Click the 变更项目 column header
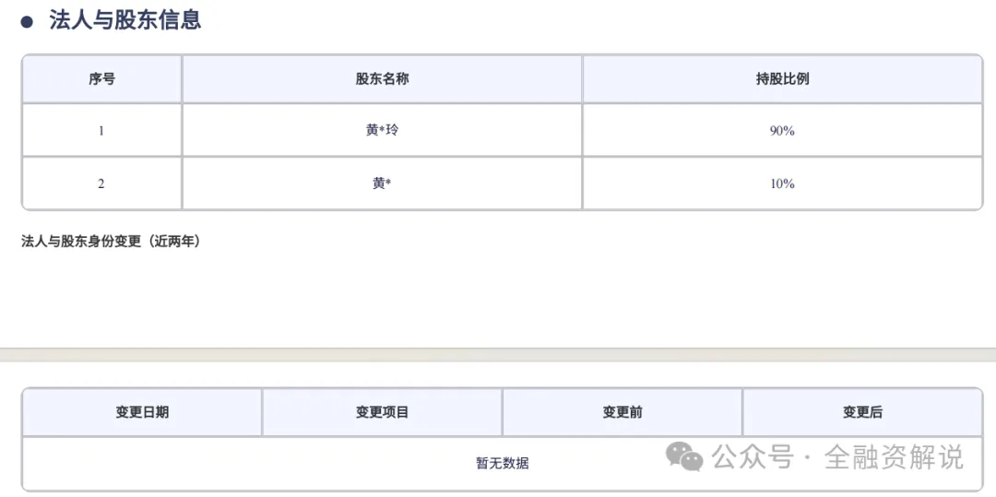 click(382, 412)
